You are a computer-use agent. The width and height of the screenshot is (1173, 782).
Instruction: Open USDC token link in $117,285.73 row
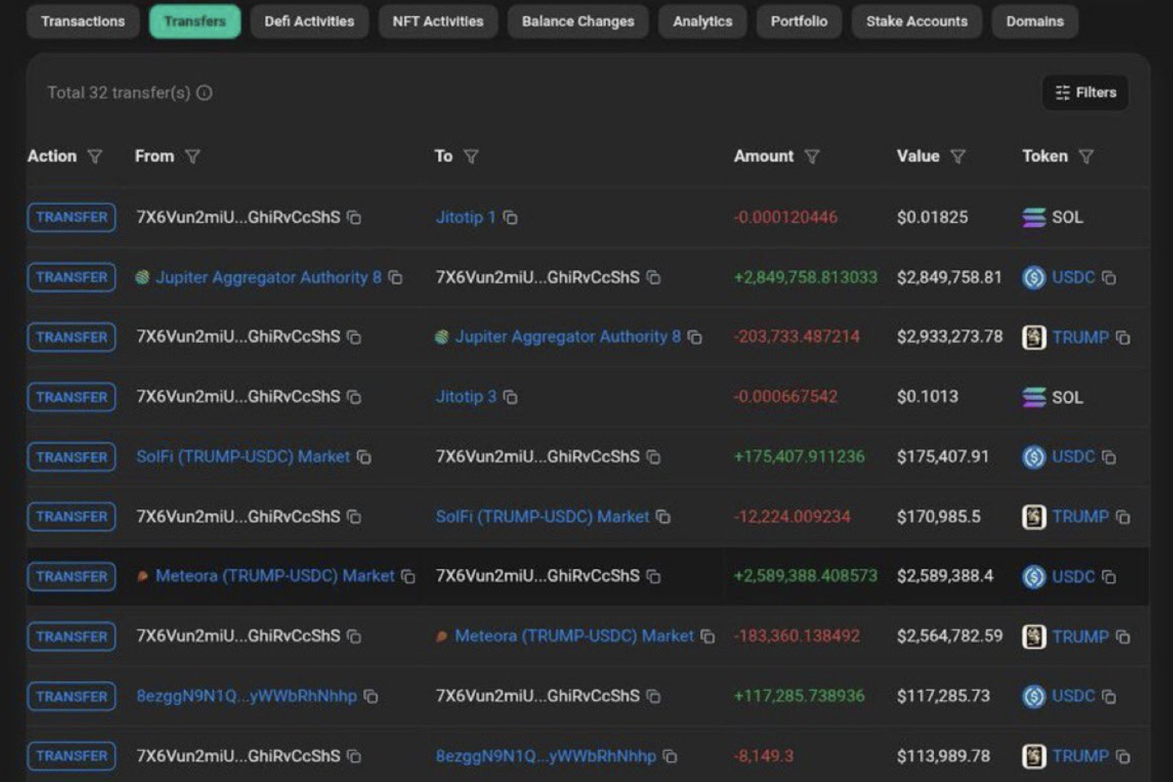click(x=1073, y=696)
